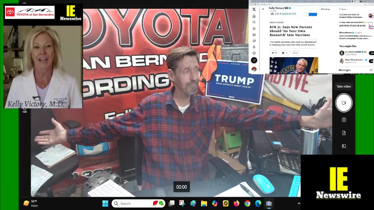
Task: Open weather widget showing 56°F Haze
Action: (x=30, y=204)
